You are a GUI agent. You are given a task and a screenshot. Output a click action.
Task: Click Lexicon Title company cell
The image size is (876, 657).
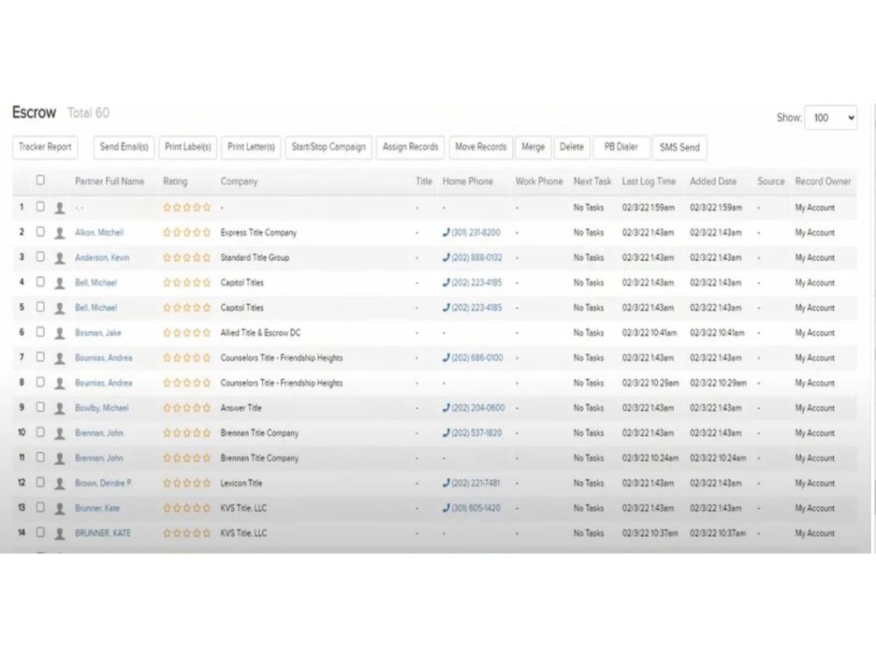[x=242, y=484]
